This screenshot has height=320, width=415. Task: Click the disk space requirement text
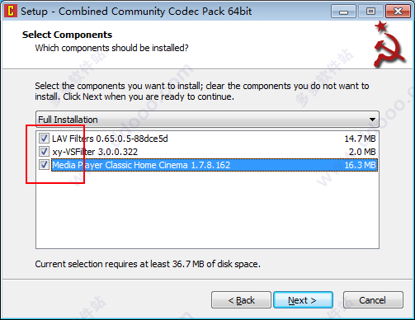pyautogui.click(x=148, y=264)
